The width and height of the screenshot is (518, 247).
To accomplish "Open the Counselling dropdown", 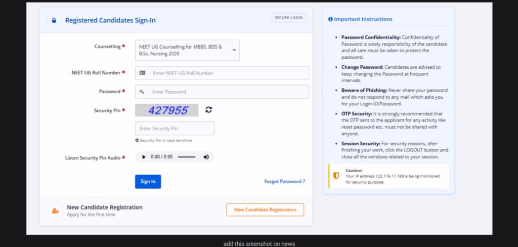I will tap(187, 50).
